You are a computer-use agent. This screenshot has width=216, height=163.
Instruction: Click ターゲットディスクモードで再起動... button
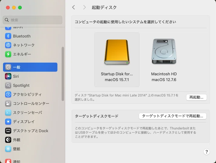pos(172,116)
